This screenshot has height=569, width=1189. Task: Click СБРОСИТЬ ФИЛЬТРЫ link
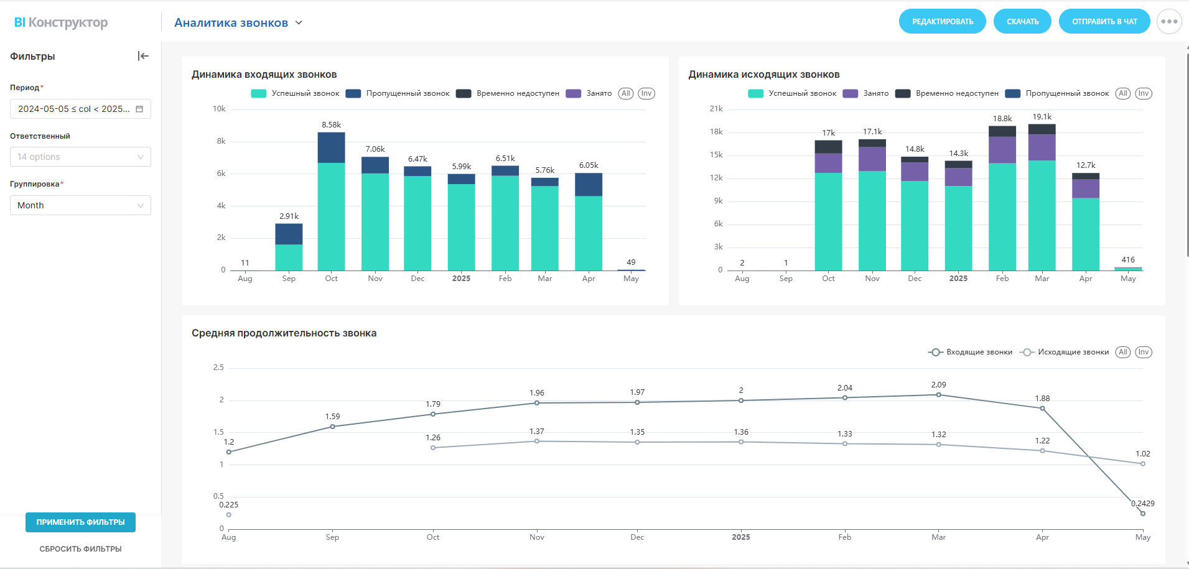[x=80, y=549]
